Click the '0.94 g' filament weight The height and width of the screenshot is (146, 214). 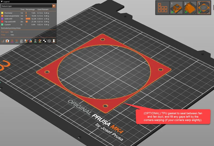47,22
